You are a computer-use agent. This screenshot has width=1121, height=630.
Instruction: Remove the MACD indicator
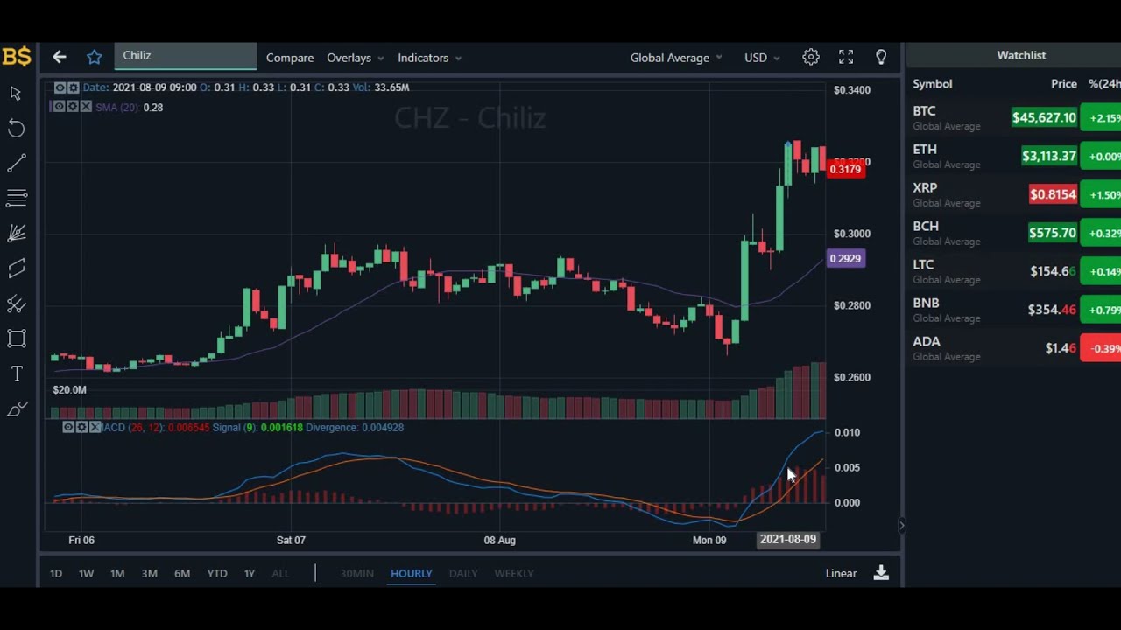pyautogui.click(x=95, y=427)
